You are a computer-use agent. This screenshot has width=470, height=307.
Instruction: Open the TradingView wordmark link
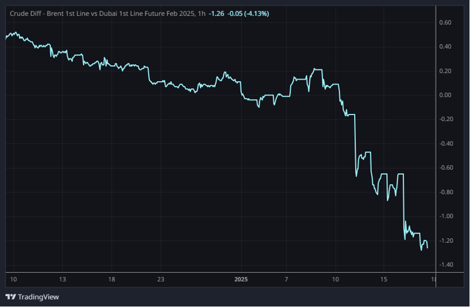(38, 297)
